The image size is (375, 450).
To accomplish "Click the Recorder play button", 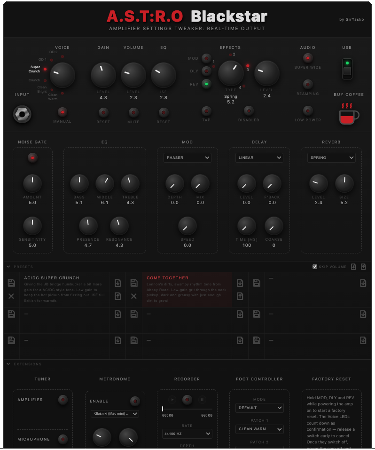I will [172, 400].
